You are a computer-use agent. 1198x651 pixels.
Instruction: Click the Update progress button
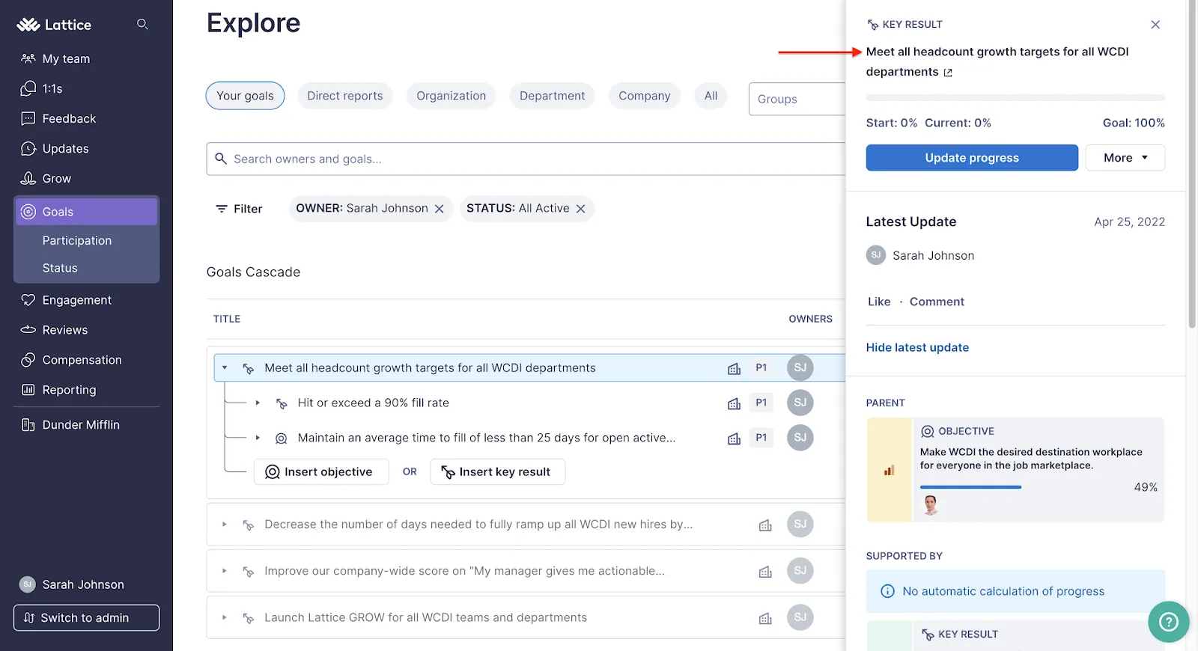click(x=972, y=158)
